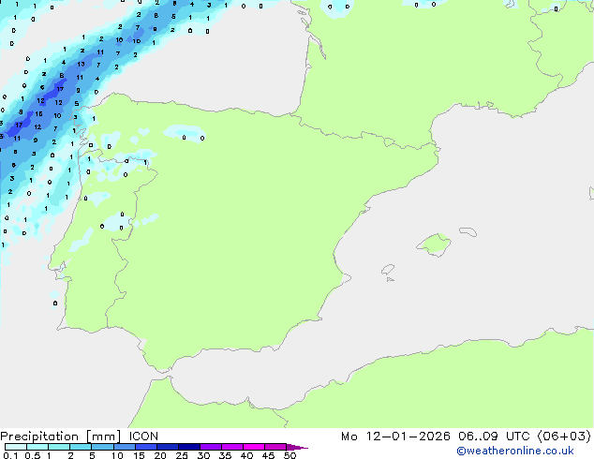594x459 pixels.
Task: Click the Mallorca island on the map
Action: pyautogui.click(x=434, y=244)
